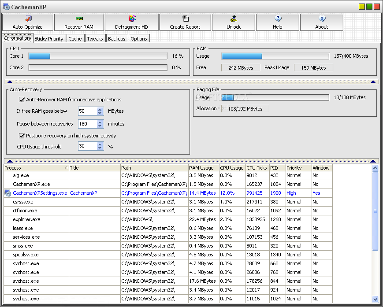Open the Sticky Priority tab
The image size is (383, 307).
tap(49, 39)
